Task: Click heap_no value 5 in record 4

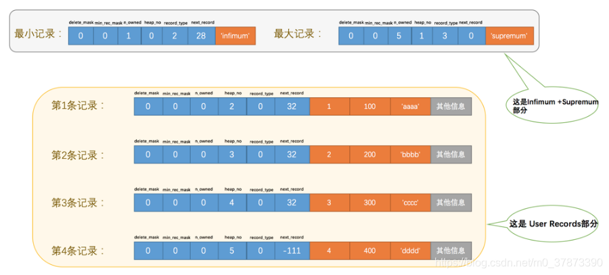Action: pyautogui.click(x=232, y=251)
